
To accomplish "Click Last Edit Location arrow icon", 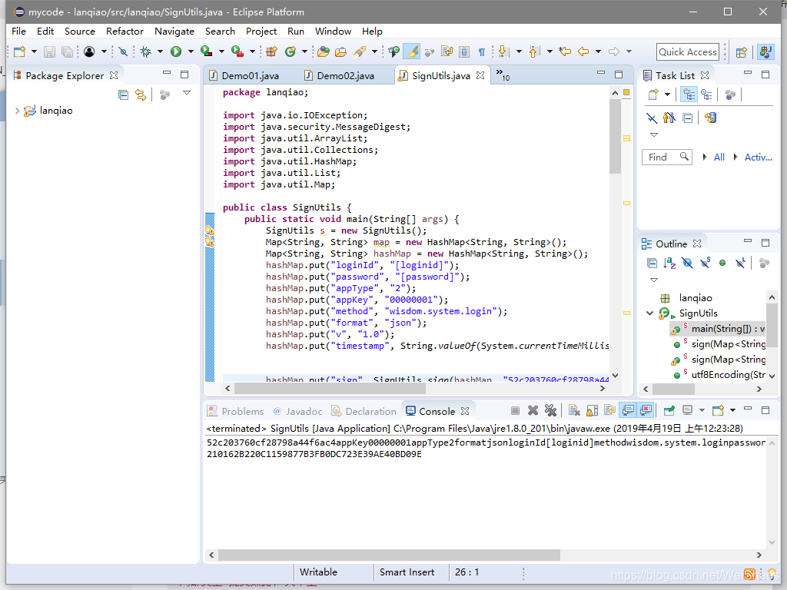I will tap(565, 51).
